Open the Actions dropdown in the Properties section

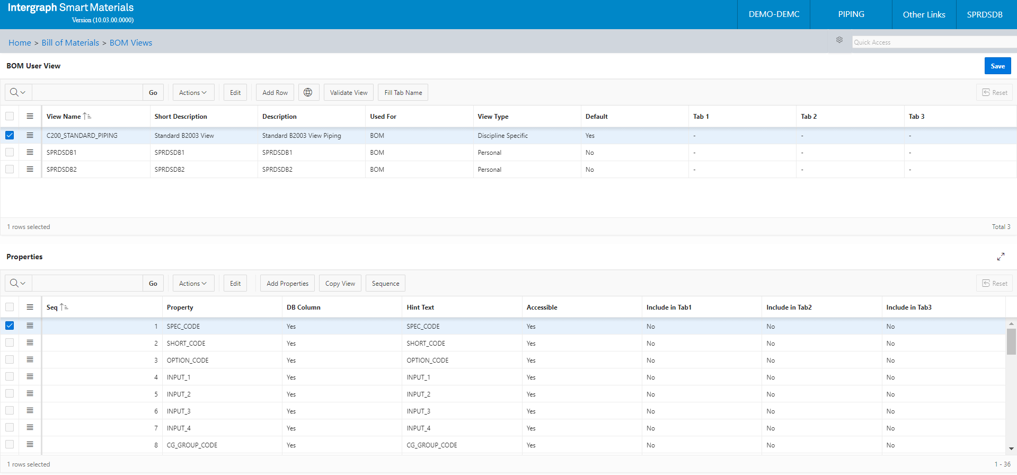(193, 283)
